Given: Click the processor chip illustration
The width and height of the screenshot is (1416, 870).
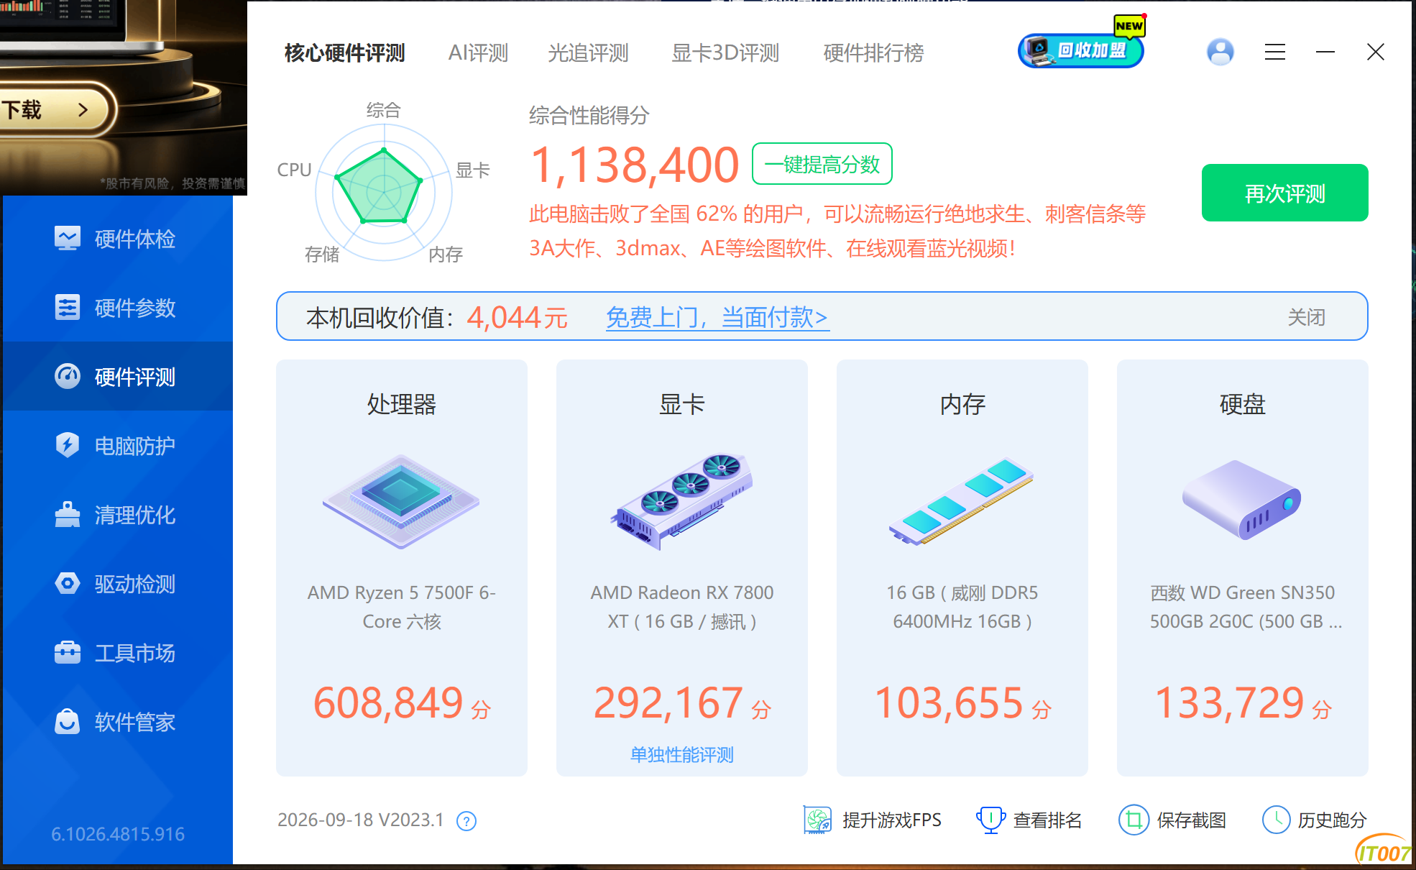Looking at the screenshot, I should 401,501.
